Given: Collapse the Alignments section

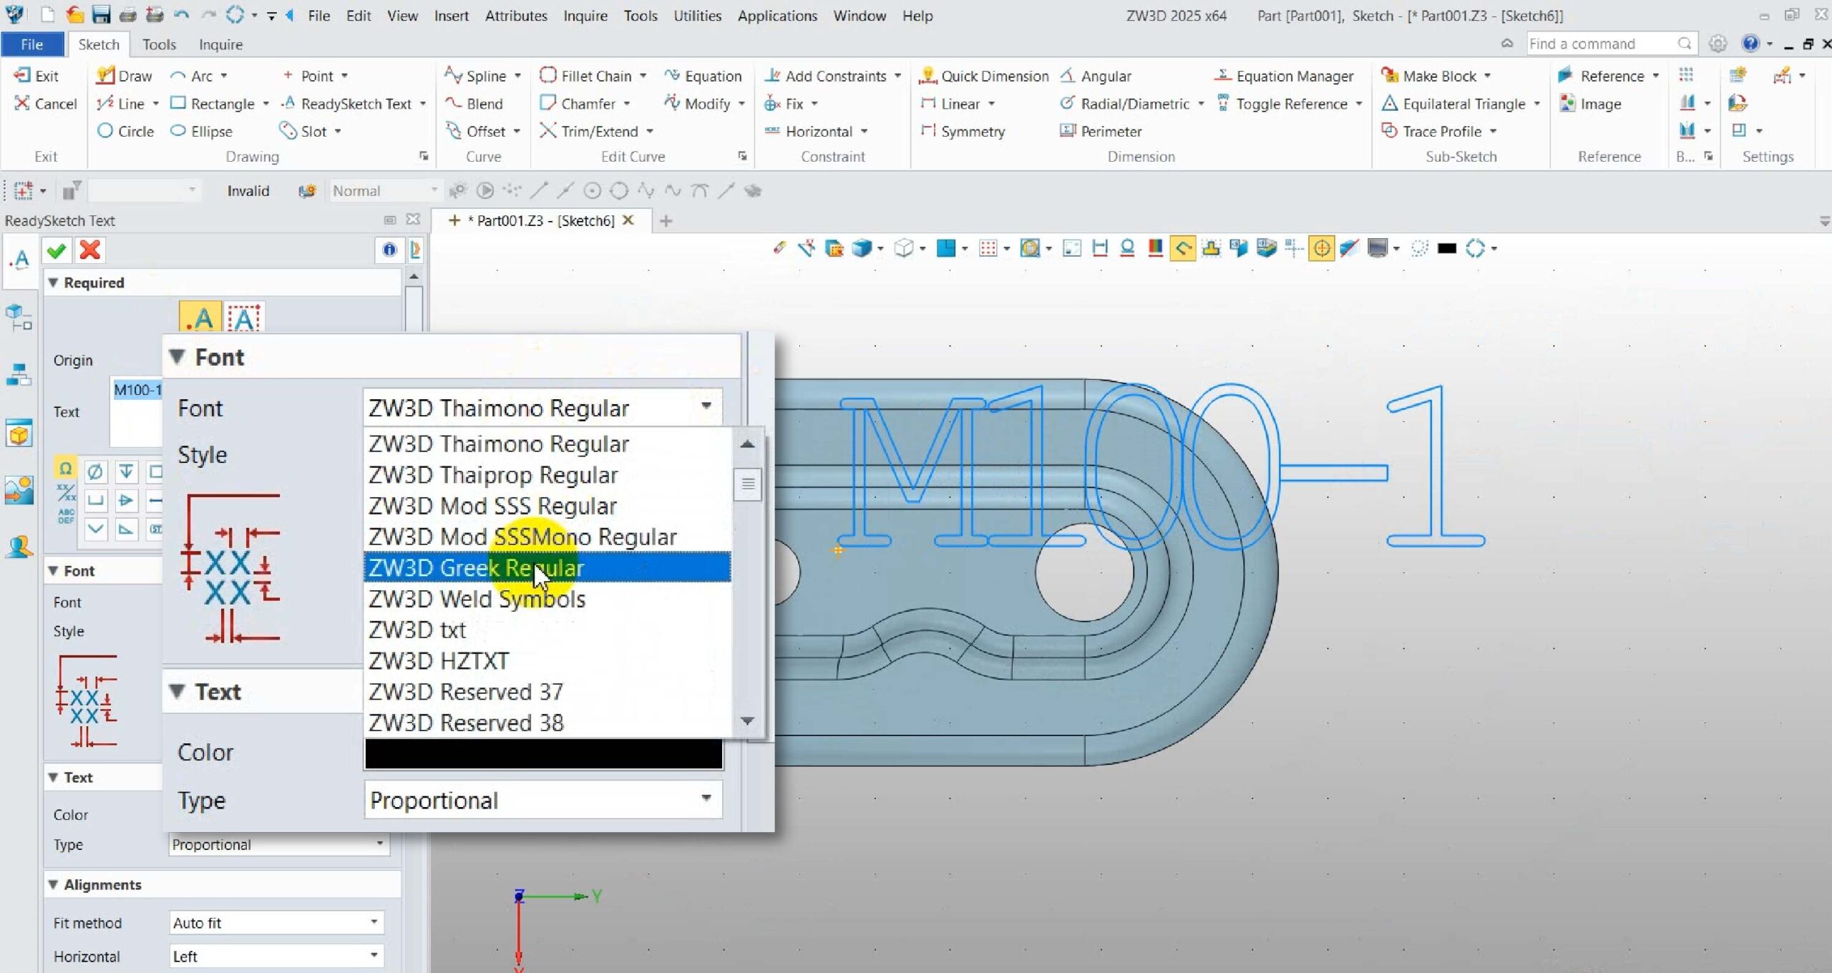Looking at the screenshot, I should pos(53,884).
